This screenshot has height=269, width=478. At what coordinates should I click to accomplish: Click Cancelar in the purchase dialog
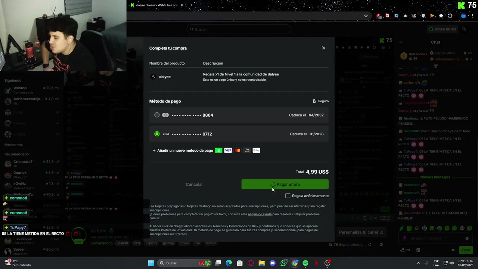[195, 184]
